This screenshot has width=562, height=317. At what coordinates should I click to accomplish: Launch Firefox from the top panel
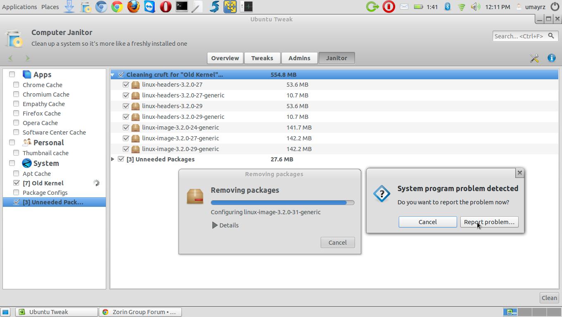pyautogui.click(x=133, y=7)
